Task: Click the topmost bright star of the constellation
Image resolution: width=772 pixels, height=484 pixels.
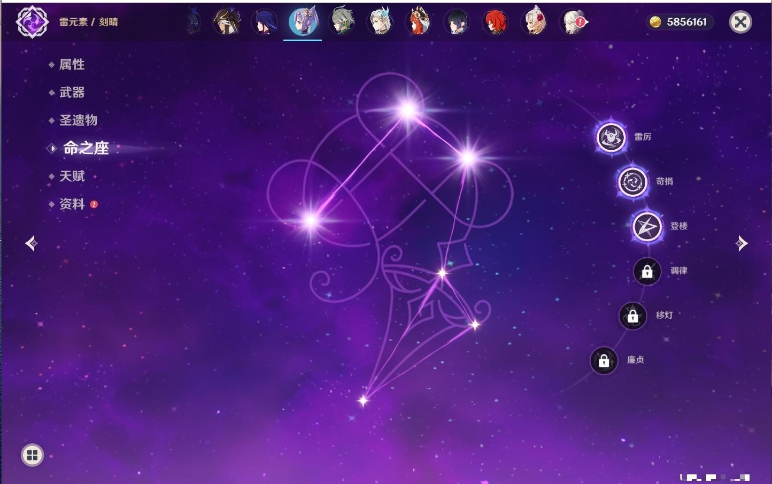Action: pyautogui.click(x=408, y=111)
